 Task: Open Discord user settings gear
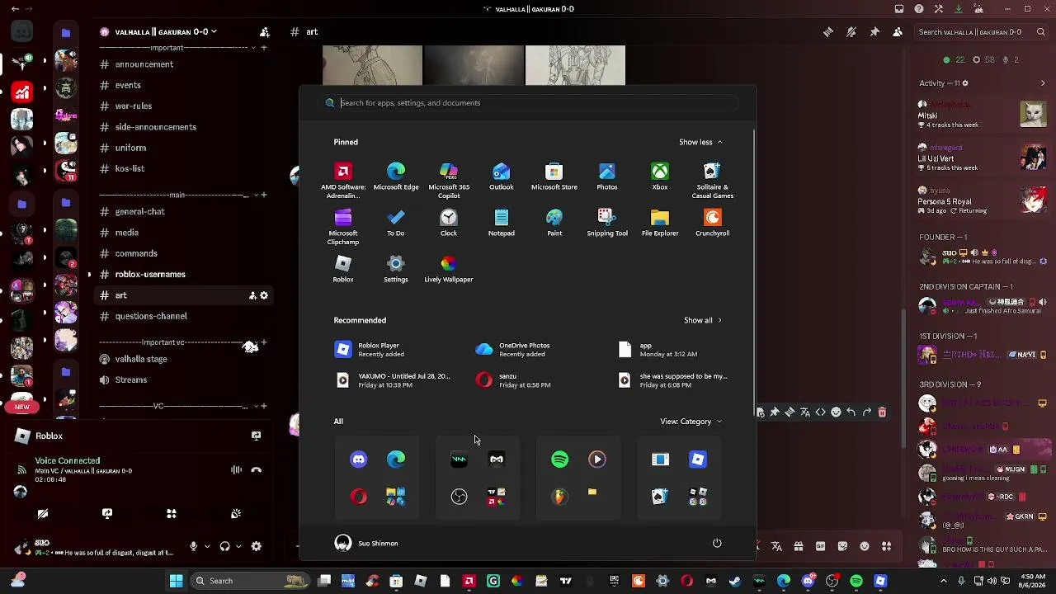[x=257, y=546]
